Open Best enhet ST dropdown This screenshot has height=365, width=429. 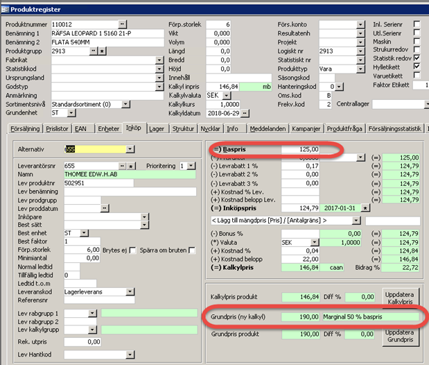click(x=85, y=233)
